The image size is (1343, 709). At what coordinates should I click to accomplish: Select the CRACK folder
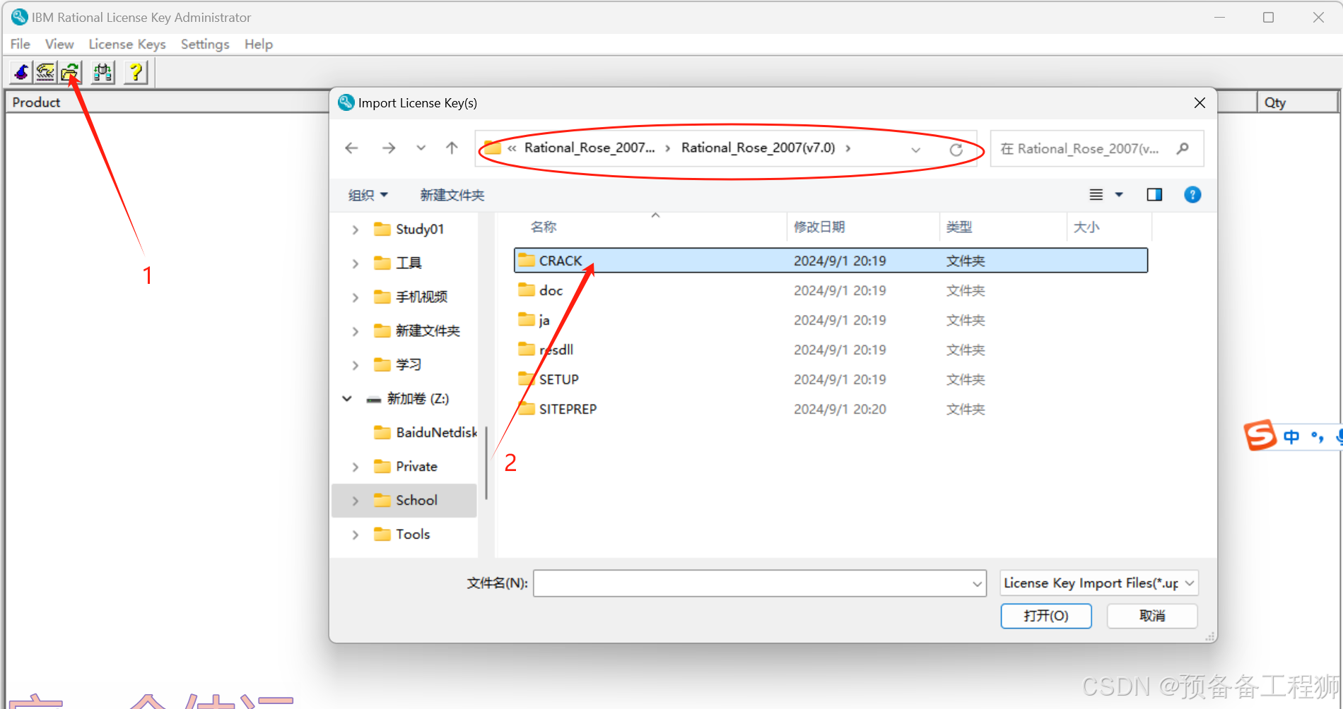(831, 261)
